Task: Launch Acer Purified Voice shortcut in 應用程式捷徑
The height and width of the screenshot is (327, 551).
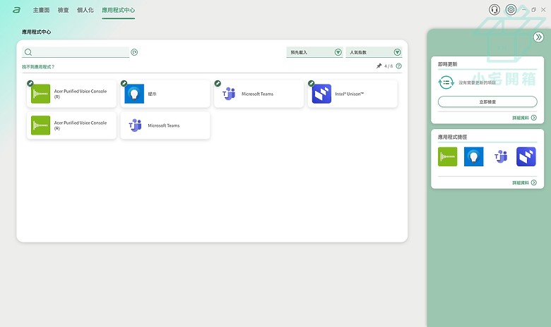Action: click(x=447, y=156)
